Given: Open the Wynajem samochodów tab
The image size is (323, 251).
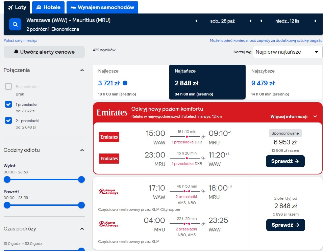Looking at the screenshot, I should (102, 7).
